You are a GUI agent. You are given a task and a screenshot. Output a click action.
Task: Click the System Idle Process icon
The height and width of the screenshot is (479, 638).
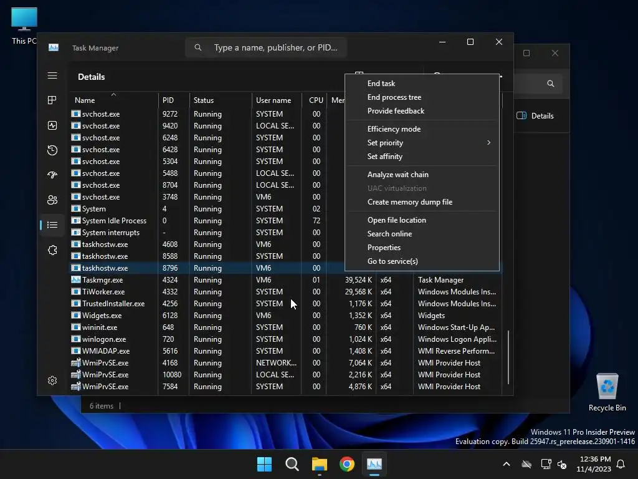[75, 220]
